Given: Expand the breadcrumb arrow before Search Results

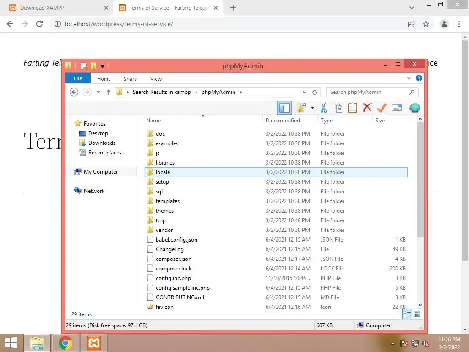Looking at the screenshot, I should [128, 92].
